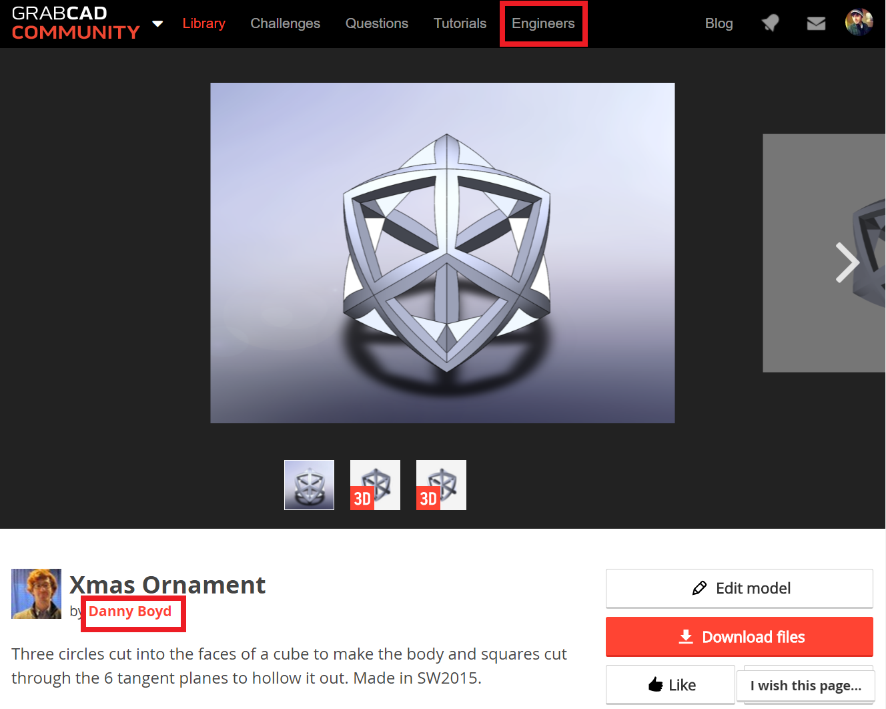The width and height of the screenshot is (886, 709).
Task: Open the notifications bell icon
Action: 771,23
